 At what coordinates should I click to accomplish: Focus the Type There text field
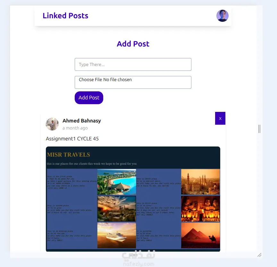pos(133,64)
